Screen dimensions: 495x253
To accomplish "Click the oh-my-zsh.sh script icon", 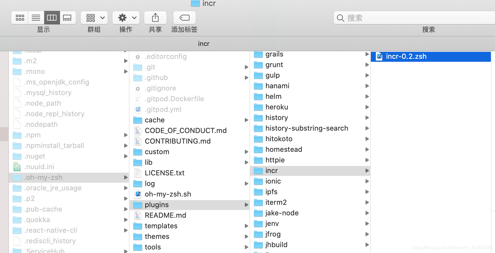I will click(x=138, y=194).
